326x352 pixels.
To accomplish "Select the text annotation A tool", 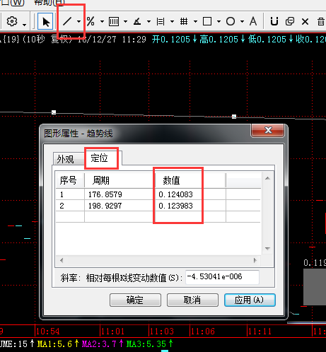I will [x=253, y=22].
